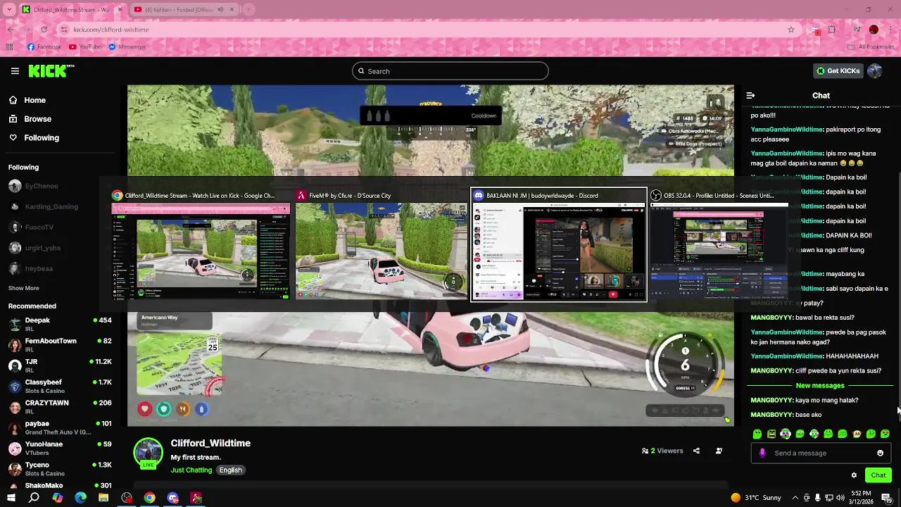Click the 2 Viewers counter
Screen dimensions: 901x507
coord(662,451)
